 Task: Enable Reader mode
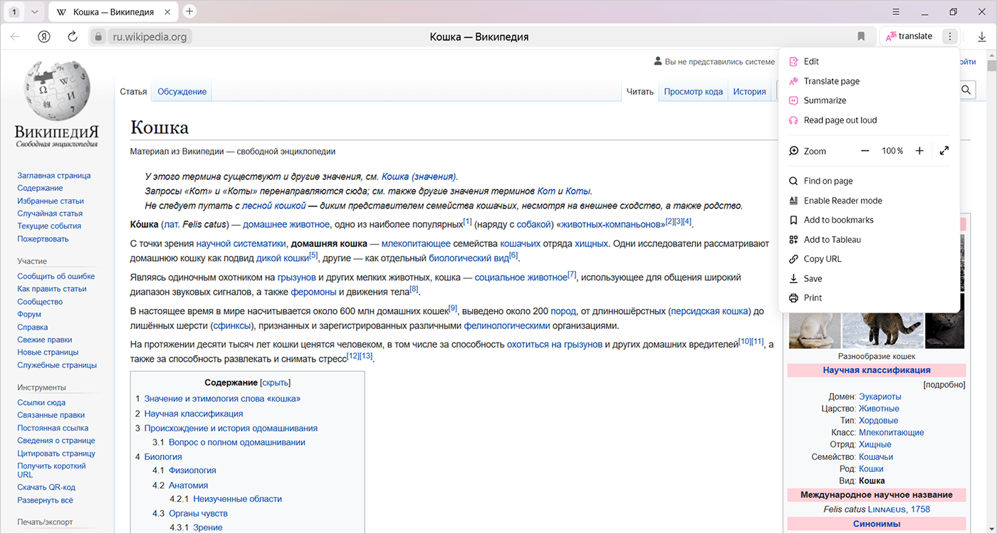click(842, 201)
